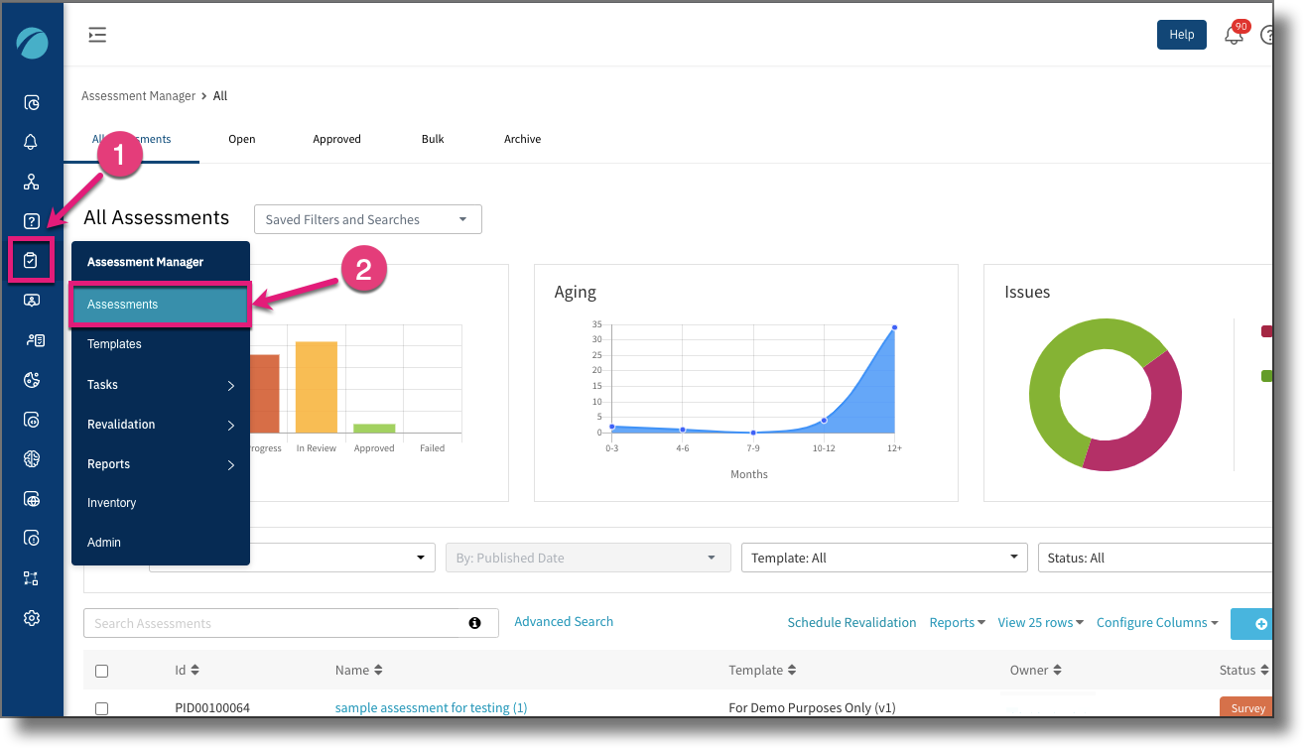The width and height of the screenshot is (1305, 749).
Task: Check the checkbox for row PID00100064
Action: click(101, 708)
